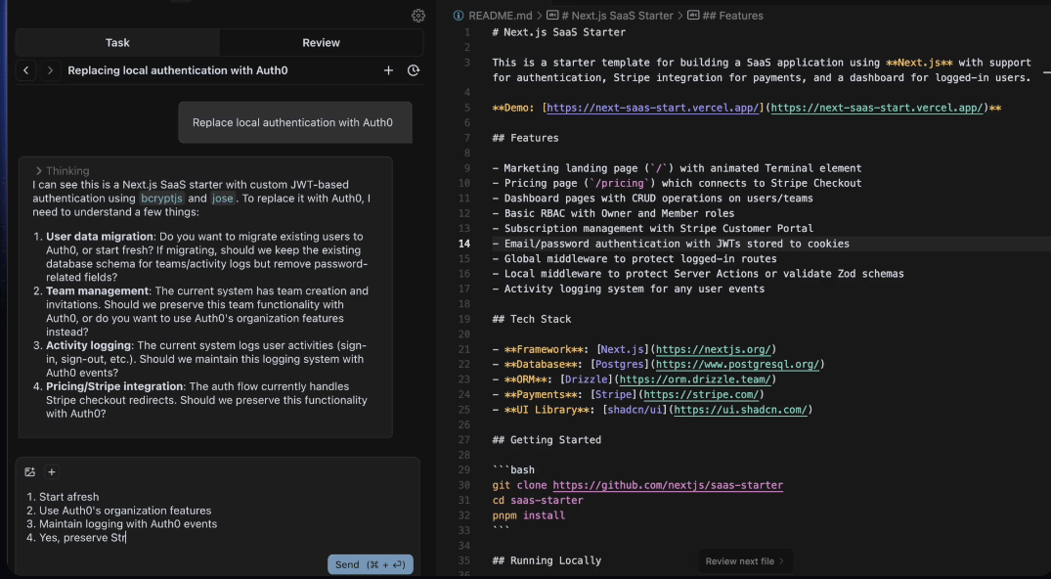The image size is (1051, 579).
Task: Switch to the Review tab
Action: (321, 43)
